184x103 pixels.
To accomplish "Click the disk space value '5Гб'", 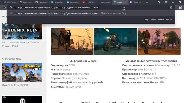I will coord(162,82).
